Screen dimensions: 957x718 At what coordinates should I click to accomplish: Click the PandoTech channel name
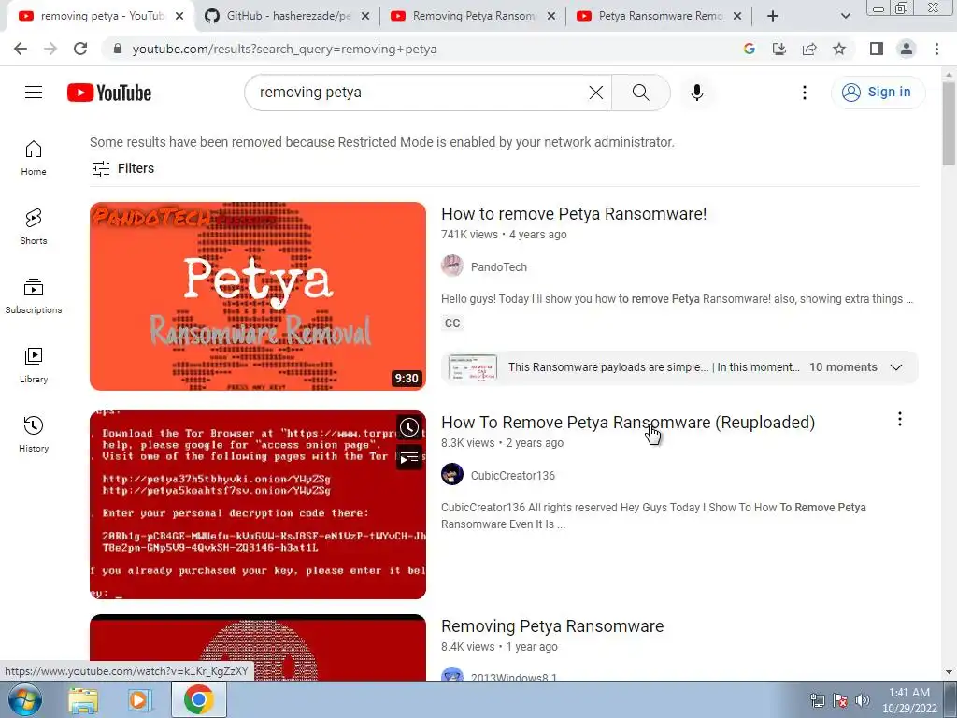[499, 266]
